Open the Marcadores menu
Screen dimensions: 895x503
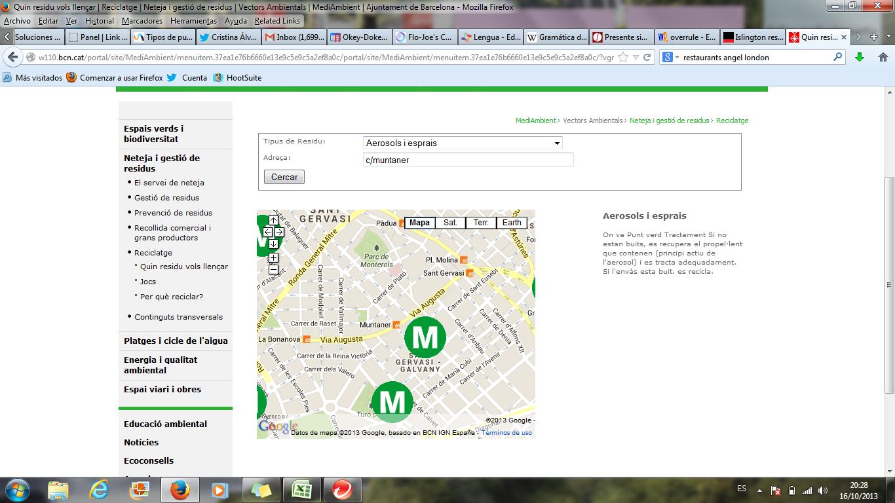pyautogui.click(x=142, y=21)
